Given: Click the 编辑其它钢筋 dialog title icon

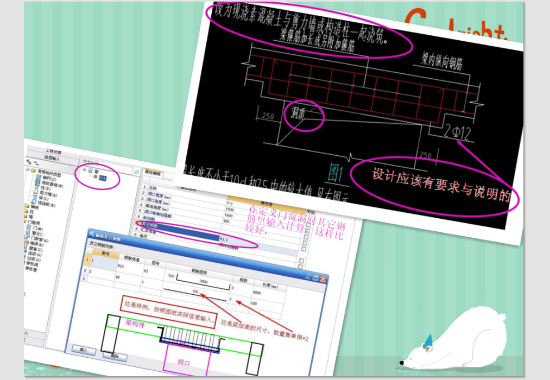Looking at the screenshot, I should tap(92, 234).
